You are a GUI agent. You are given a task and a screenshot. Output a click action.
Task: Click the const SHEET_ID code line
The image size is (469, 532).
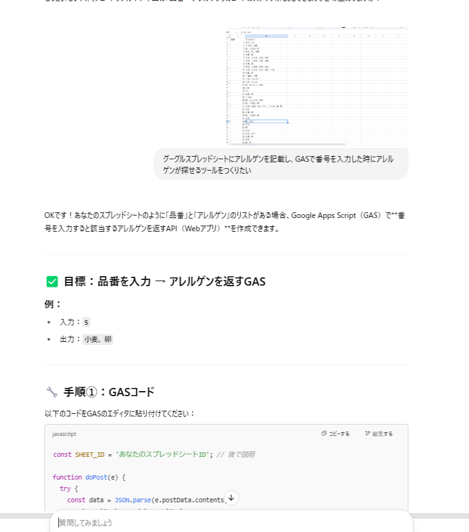(x=154, y=454)
